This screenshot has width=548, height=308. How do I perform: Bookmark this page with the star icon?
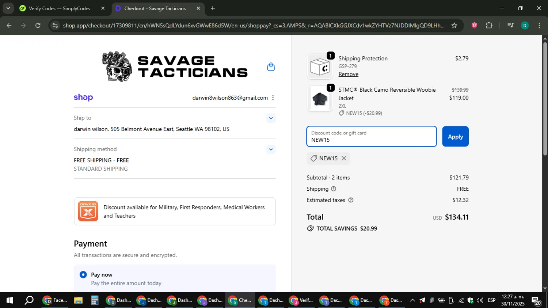454,26
